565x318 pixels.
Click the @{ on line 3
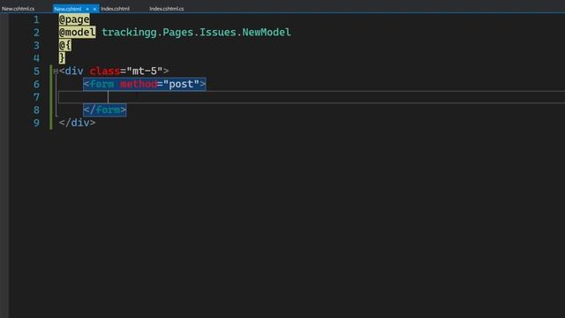[x=64, y=45]
